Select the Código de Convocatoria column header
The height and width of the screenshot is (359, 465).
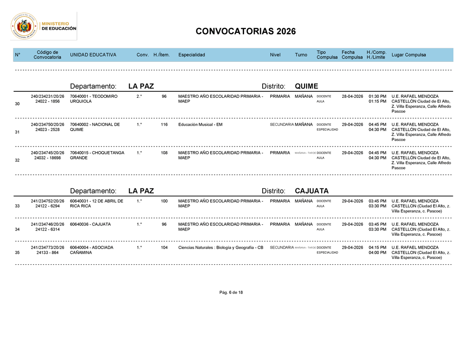point(47,55)
